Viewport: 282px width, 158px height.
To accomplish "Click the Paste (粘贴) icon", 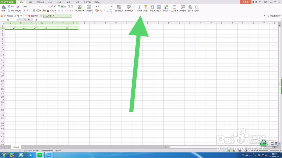I will (4, 7).
